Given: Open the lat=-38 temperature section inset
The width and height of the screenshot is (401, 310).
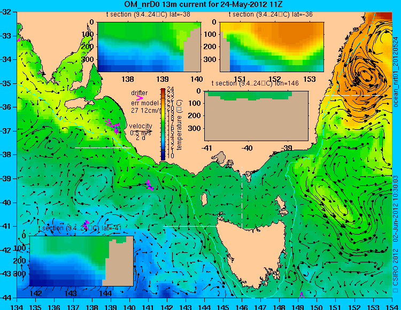Looking at the screenshot, I should tap(149, 47).
